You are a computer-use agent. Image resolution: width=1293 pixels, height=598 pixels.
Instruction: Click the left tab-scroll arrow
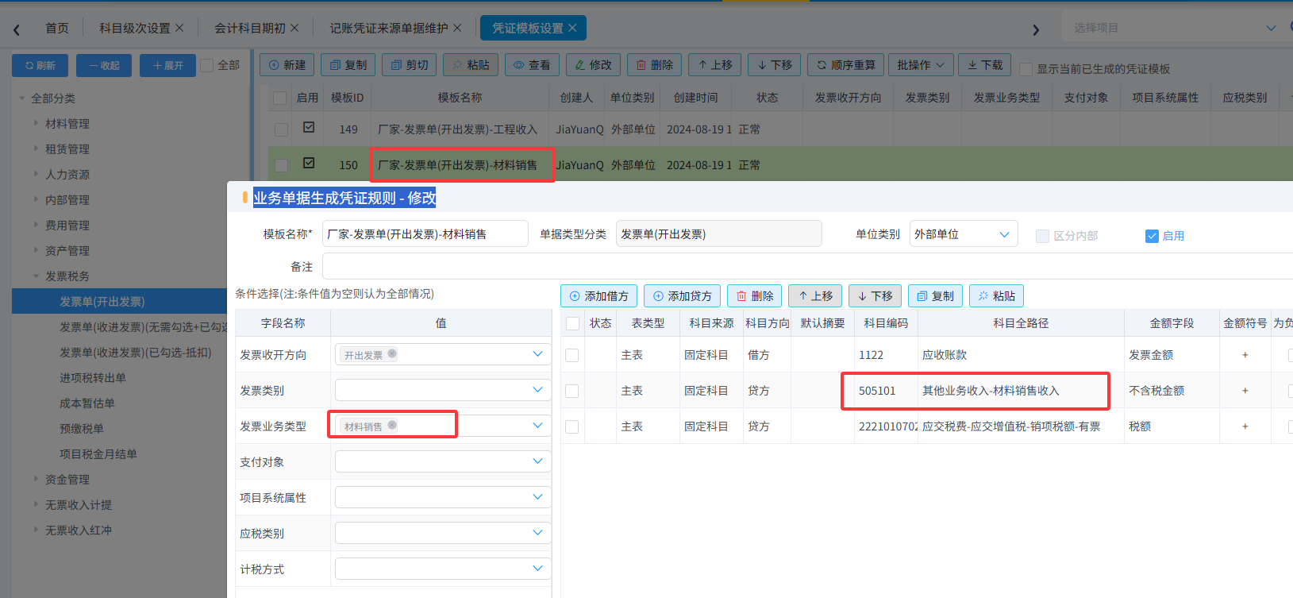tap(17, 30)
